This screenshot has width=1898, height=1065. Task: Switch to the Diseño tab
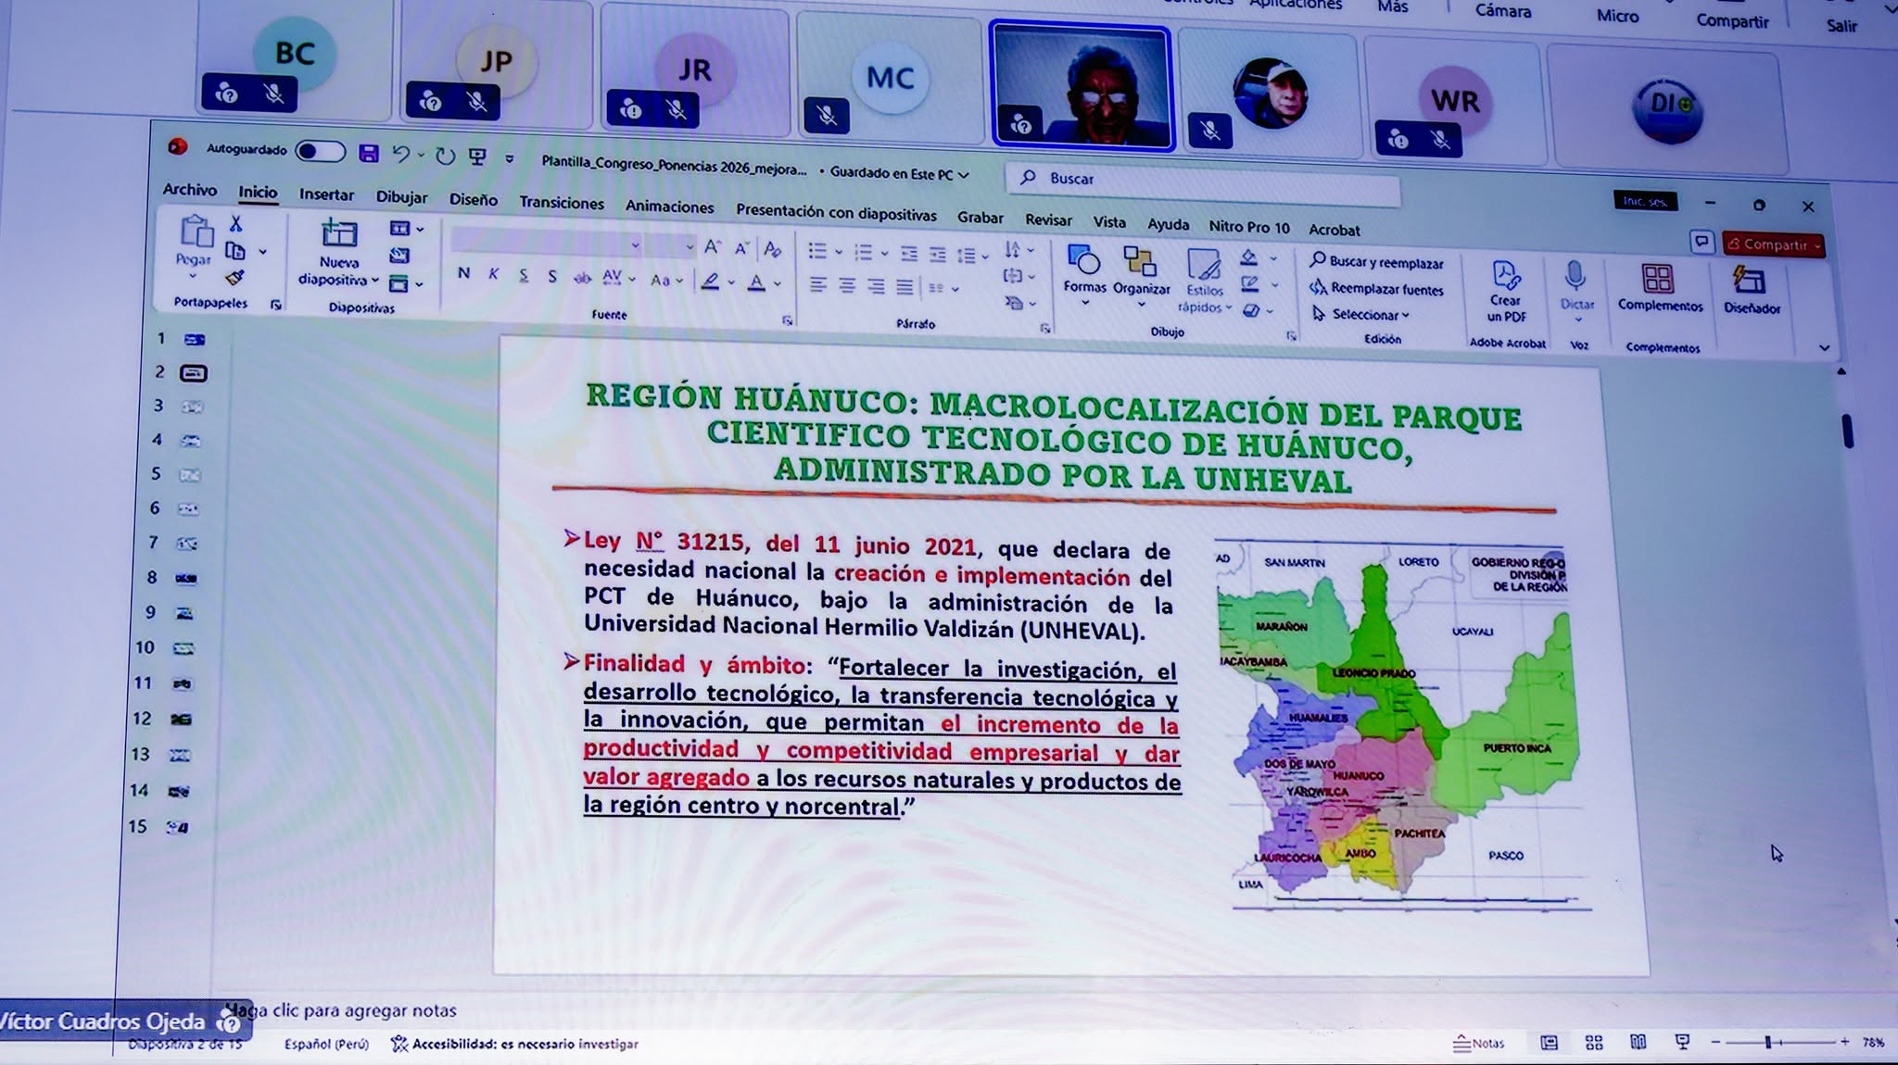[474, 199]
